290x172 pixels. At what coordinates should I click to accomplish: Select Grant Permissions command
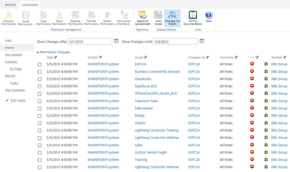[x=59, y=18]
